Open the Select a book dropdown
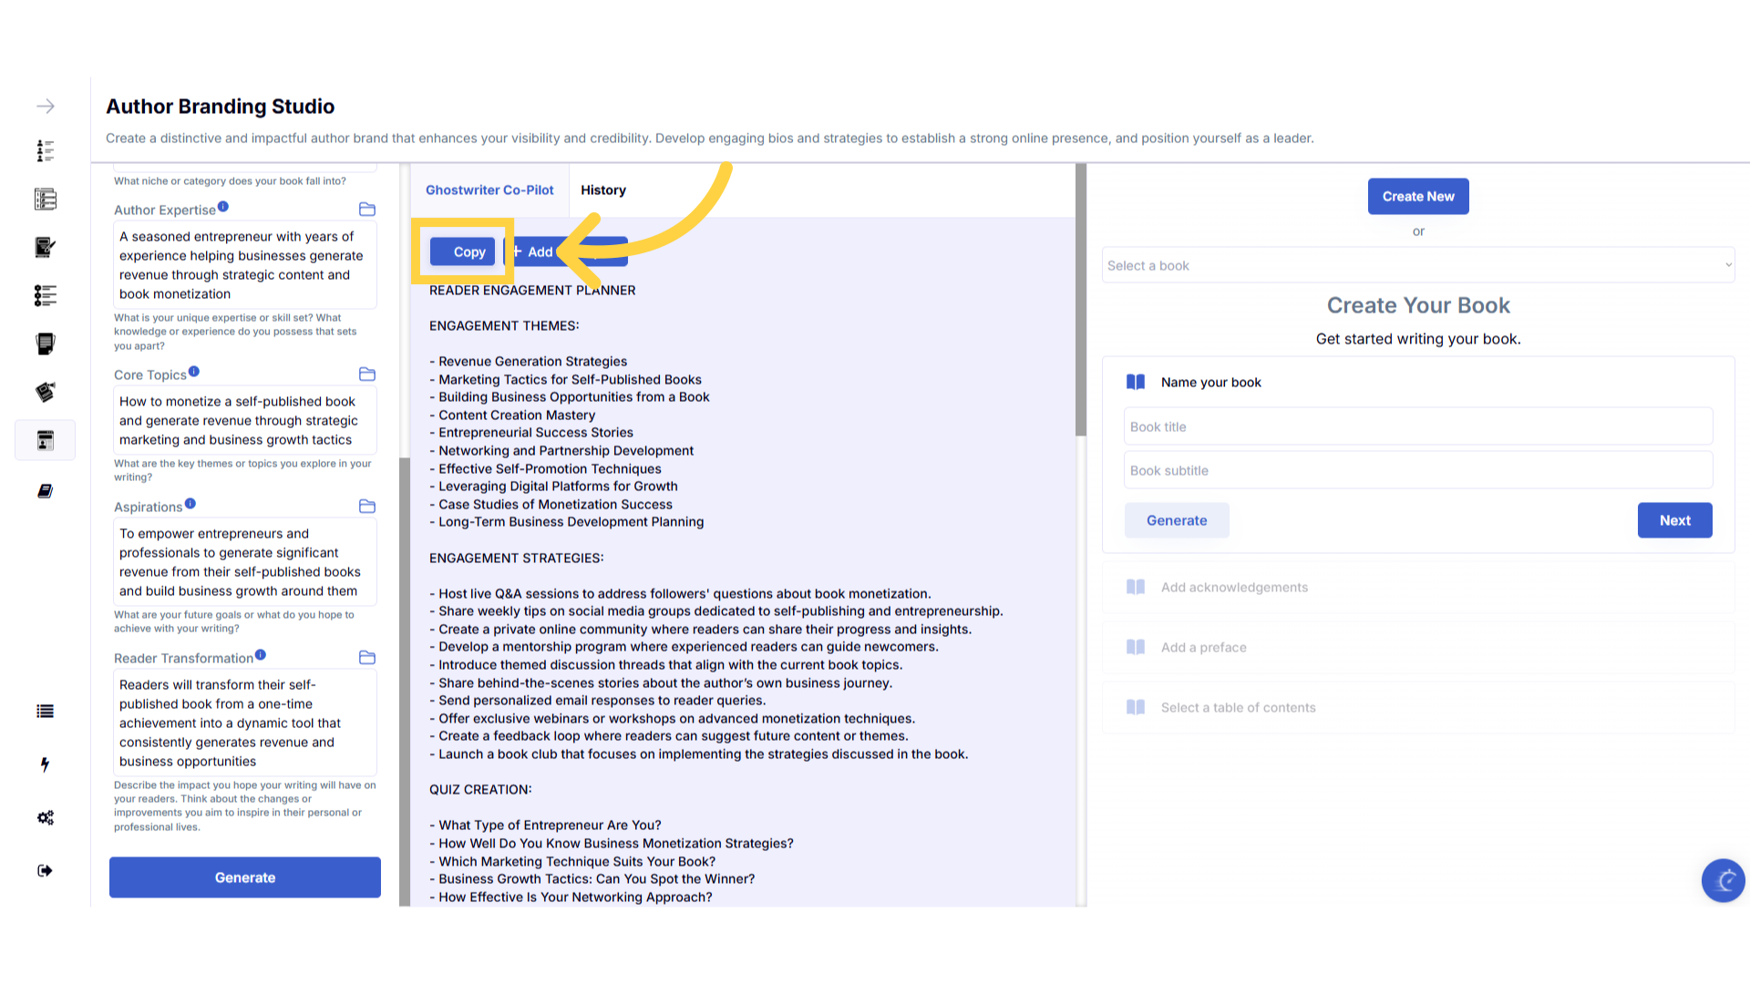This screenshot has height=984, width=1750. tap(1417, 265)
